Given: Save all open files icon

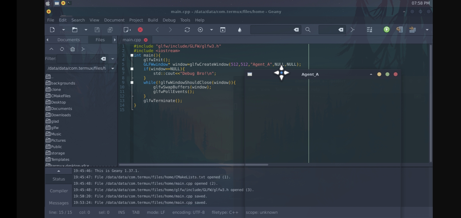Looking at the screenshot, I should pos(110,29).
